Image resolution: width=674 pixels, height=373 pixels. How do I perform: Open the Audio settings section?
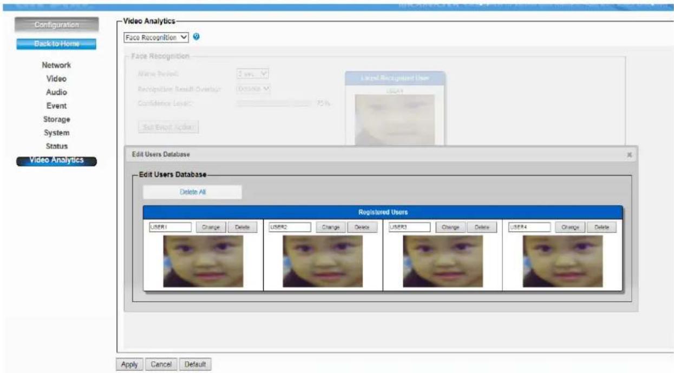[56, 92]
